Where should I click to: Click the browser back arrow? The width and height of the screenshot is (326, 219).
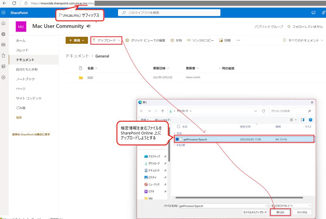(4, 3)
